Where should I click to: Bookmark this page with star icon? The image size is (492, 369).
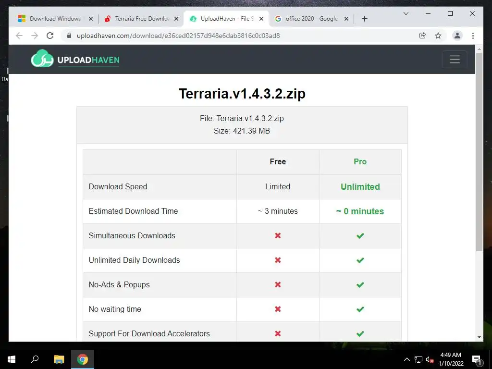(438, 36)
